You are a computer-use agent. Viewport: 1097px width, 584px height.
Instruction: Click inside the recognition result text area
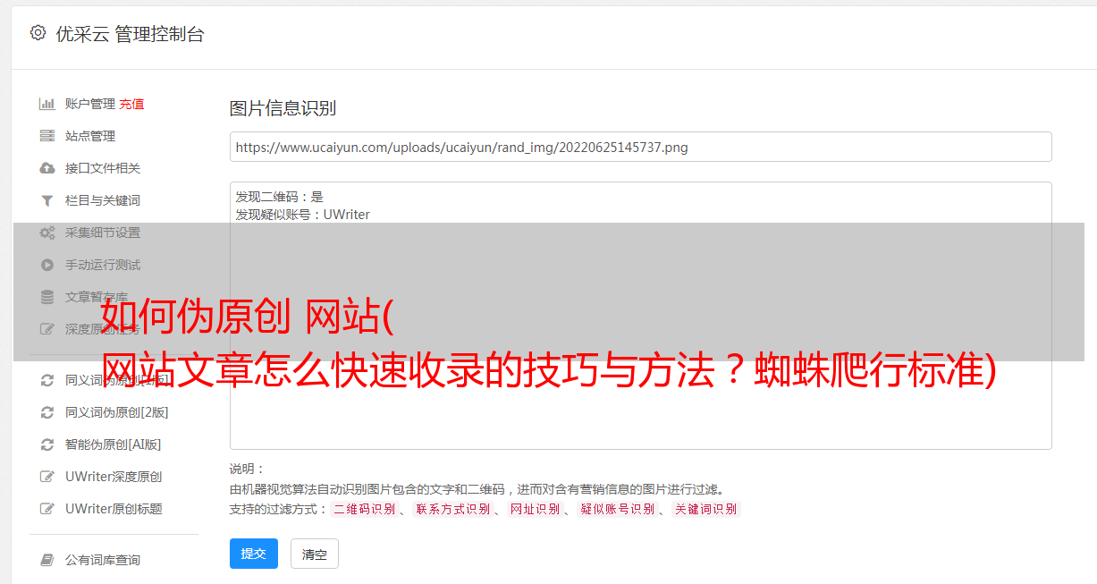tap(640, 316)
